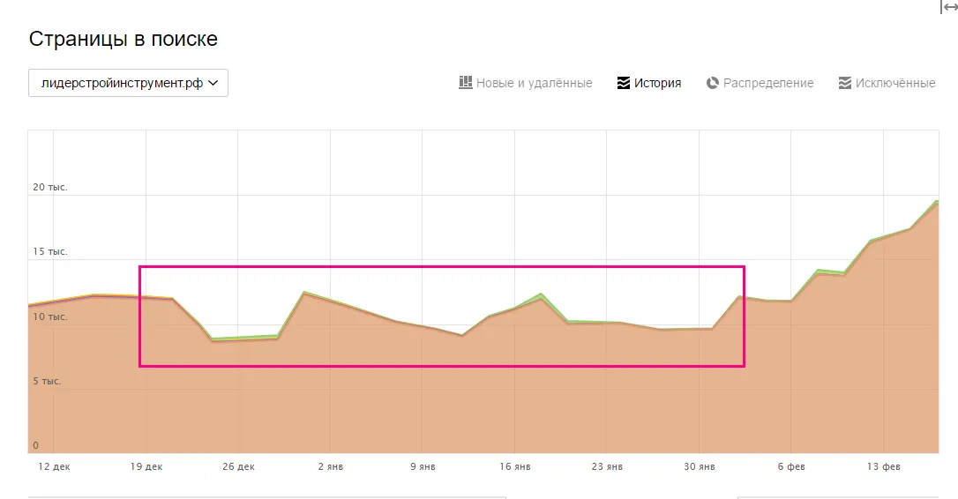958x499 pixels.
Task: Click the 2 янв date label on axis
Action: click(x=331, y=466)
